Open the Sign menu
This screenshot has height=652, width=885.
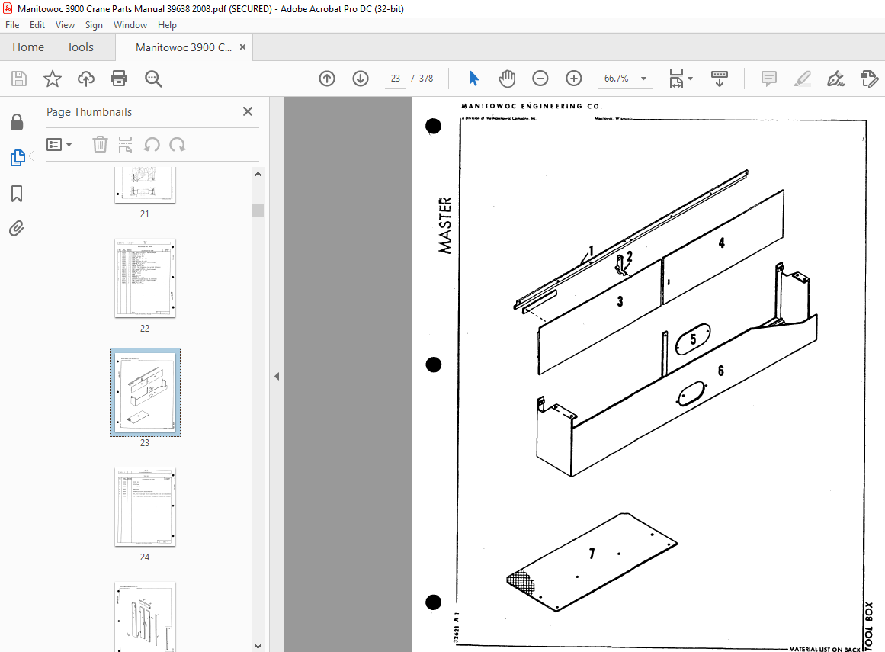[94, 25]
